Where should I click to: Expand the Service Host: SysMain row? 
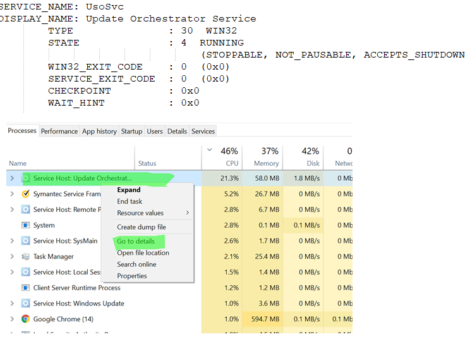[12, 241]
